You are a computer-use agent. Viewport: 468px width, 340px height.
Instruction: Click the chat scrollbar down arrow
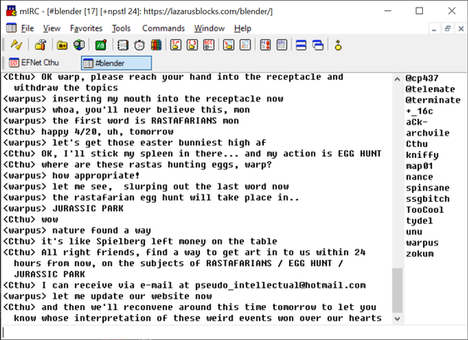397,318
